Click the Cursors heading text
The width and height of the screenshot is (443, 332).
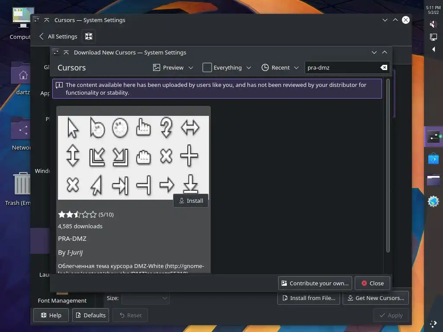[x=71, y=68]
